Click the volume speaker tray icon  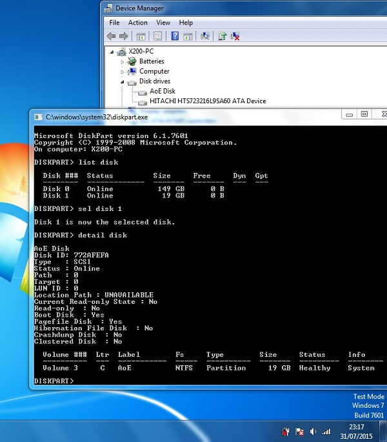[x=313, y=431]
